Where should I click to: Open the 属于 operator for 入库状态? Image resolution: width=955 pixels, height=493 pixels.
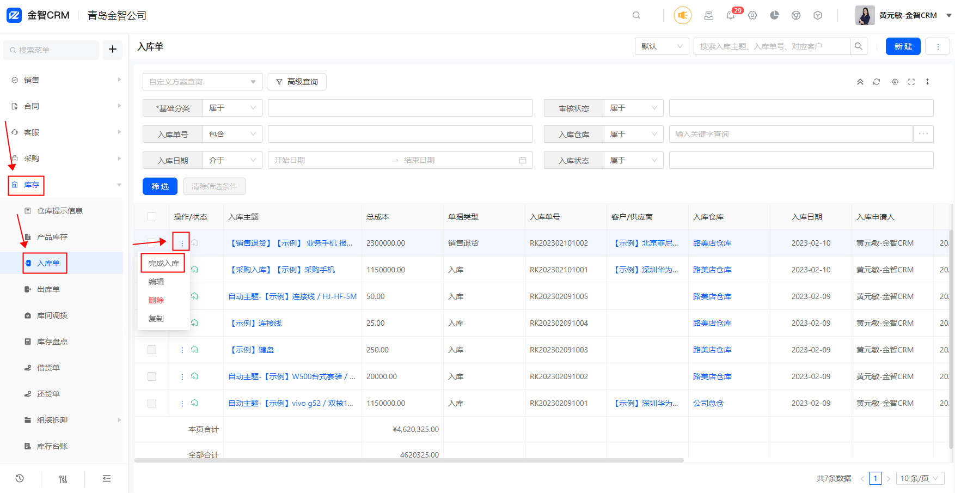click(634, 160)
